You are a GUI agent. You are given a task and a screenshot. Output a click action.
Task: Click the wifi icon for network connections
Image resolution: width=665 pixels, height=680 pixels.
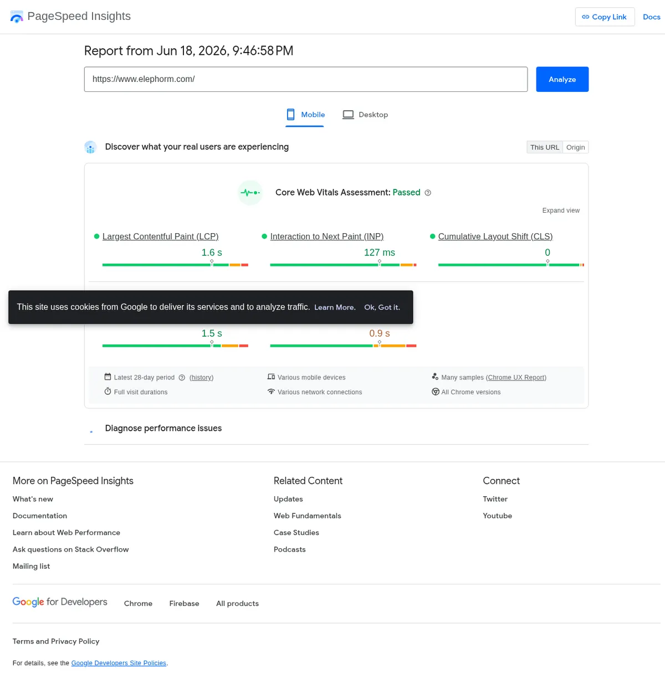point(271,391)
